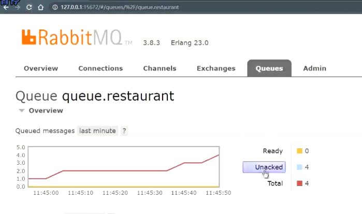Change the 'last minute' chart range
The width and height of the screenshot is (362, 214).
pyautogui.click(x=97, y=131)
